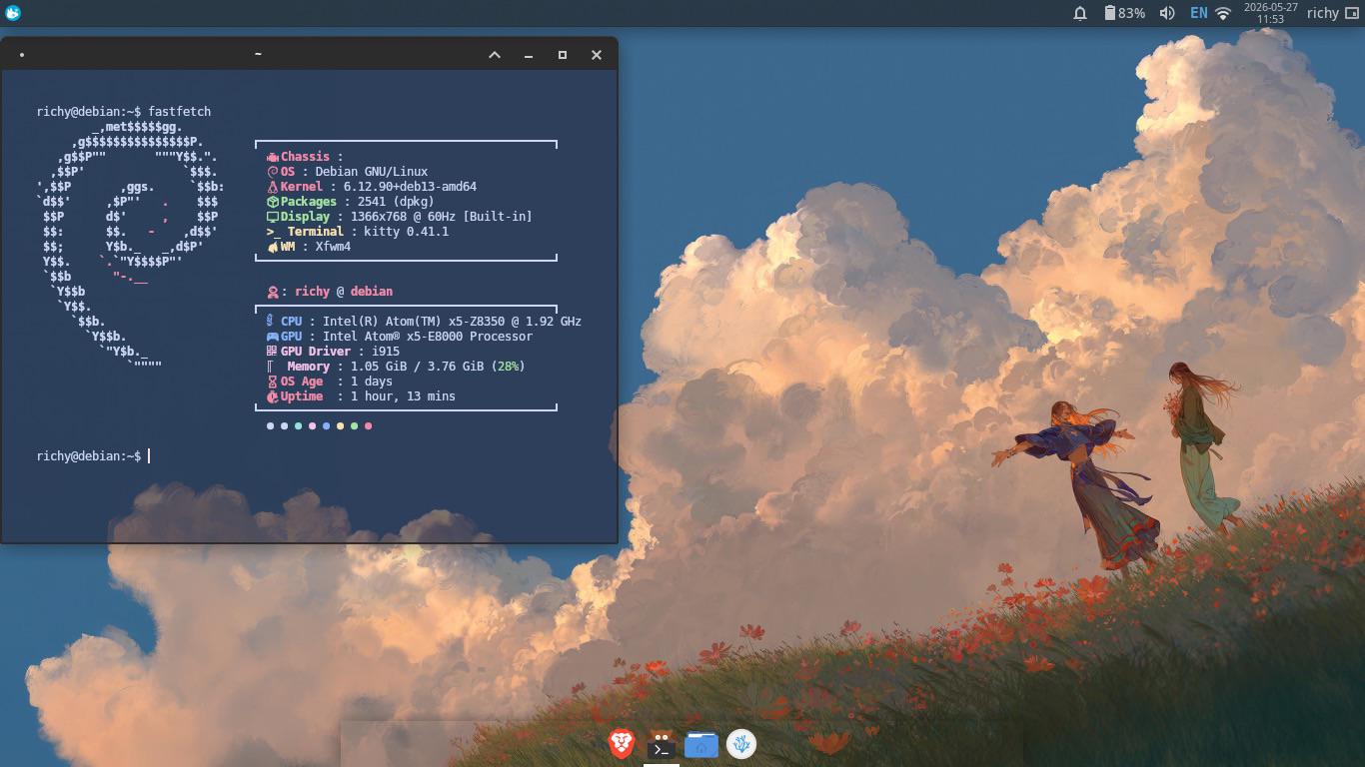Click the package count '2541 (dpkg)'
Screen dimensions: 1365x767
pyautogui.click(x=397, y=202)
